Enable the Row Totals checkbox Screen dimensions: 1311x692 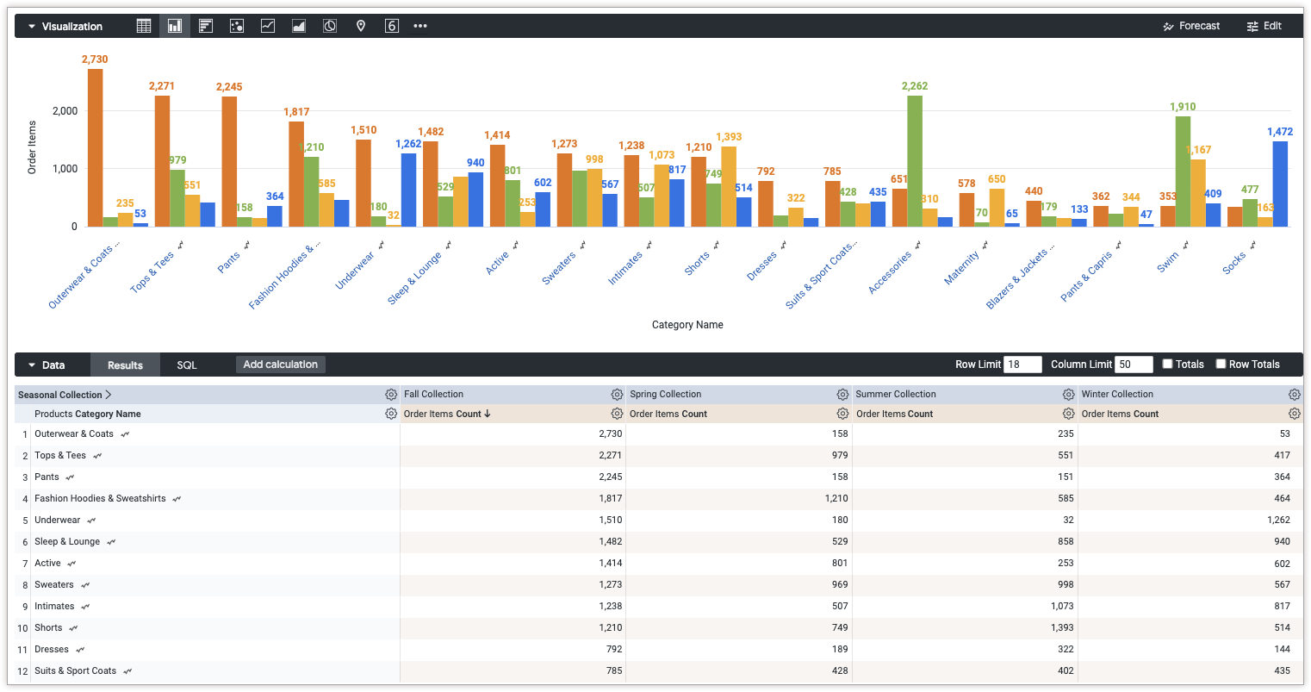[1221, 364]
